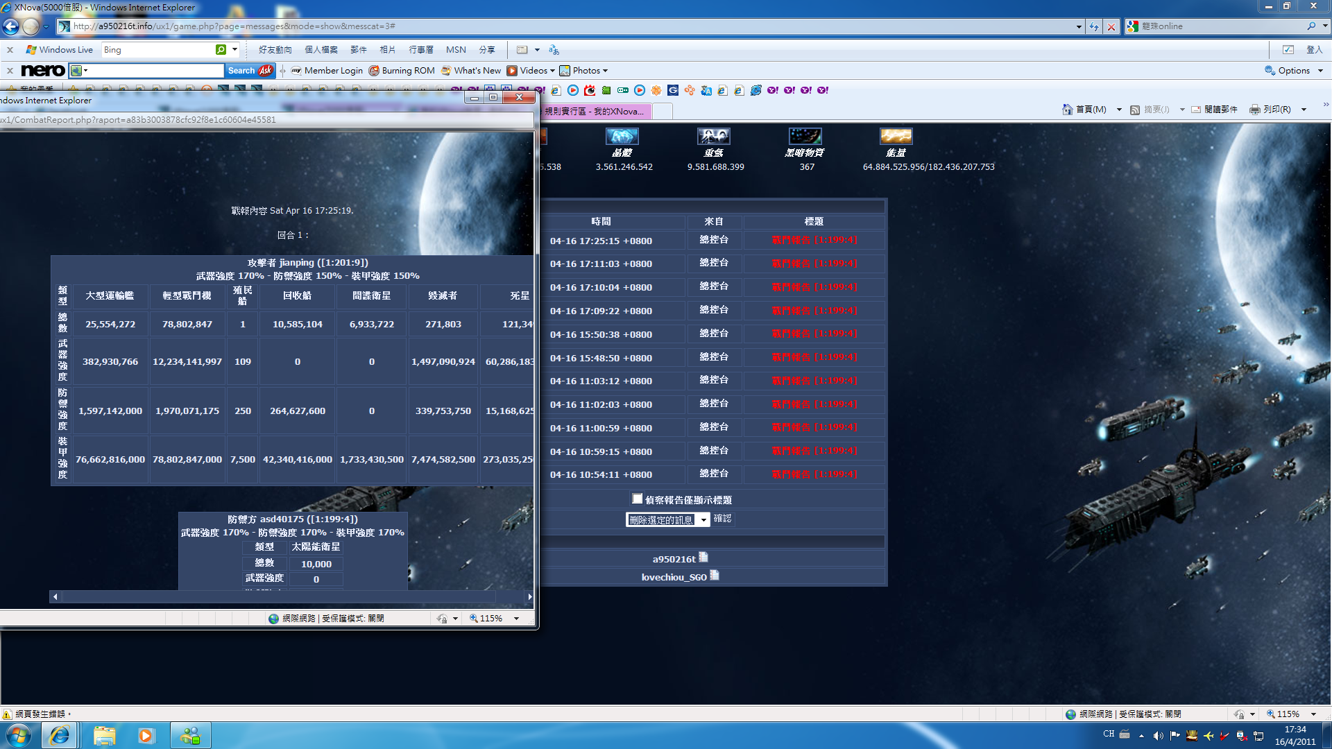Open the Member Login toolbar link
The width and height of the screenshot is (1332, 749).
327,70
